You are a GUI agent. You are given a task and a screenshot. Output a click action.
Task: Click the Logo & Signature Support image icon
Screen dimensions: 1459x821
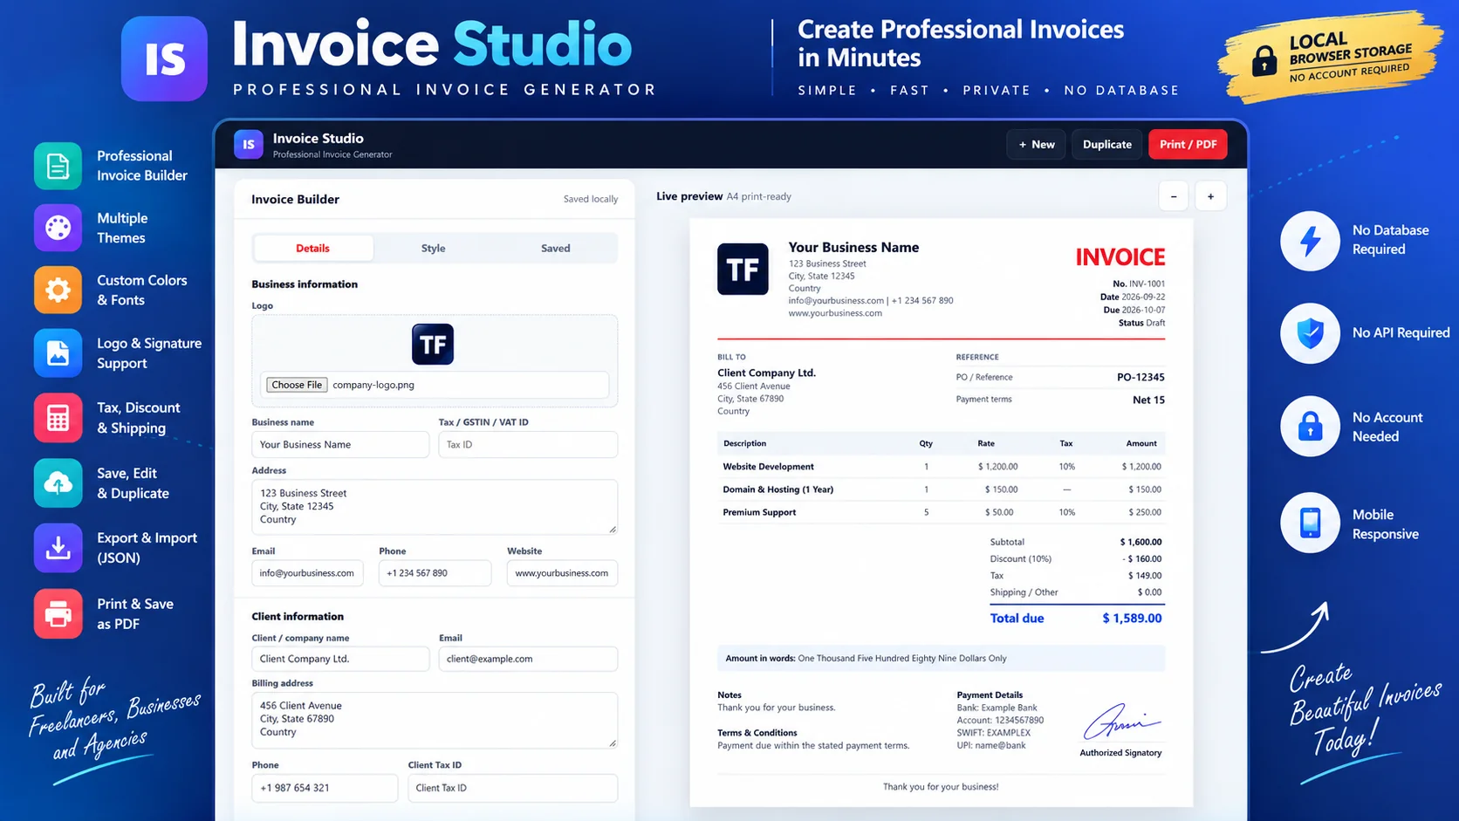tap(58, 353)
